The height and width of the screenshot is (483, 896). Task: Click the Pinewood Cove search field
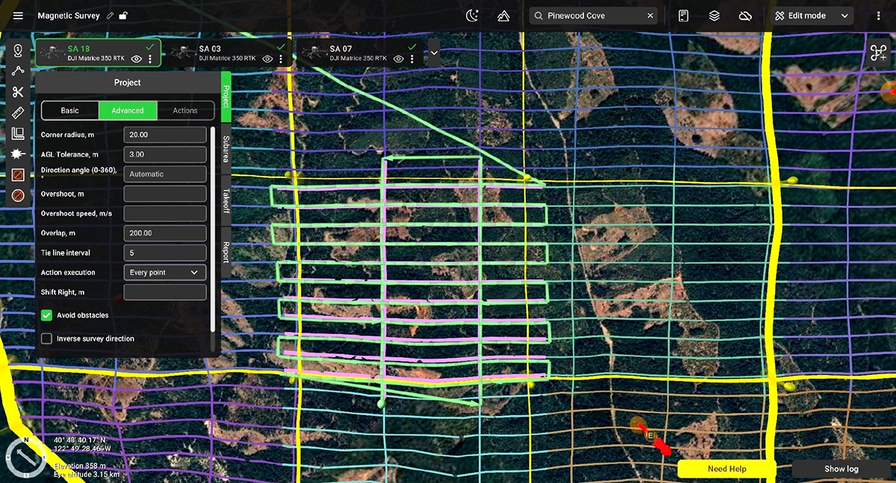594,16
